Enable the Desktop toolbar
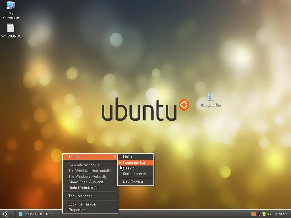This screenshot has width=291, height=218. 136,168
